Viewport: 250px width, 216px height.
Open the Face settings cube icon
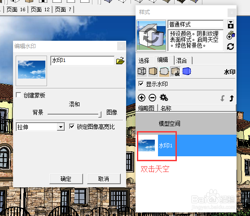coord(153,71)
